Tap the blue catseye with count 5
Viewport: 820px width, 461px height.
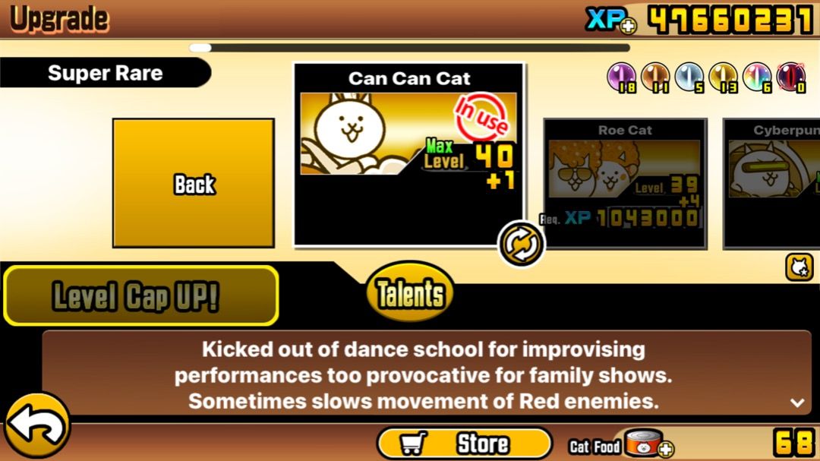[689, 77]
